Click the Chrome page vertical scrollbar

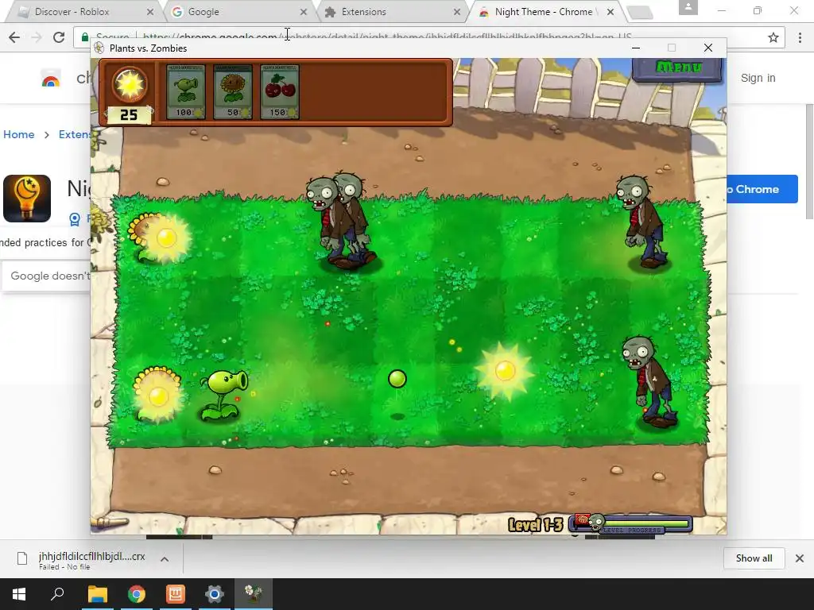coord(809,161)
